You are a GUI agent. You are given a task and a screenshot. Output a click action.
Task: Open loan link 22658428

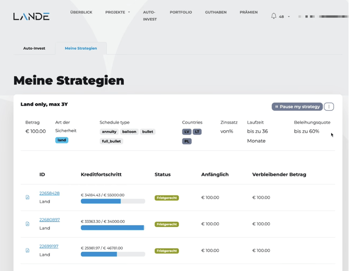(x=49, y=193)
